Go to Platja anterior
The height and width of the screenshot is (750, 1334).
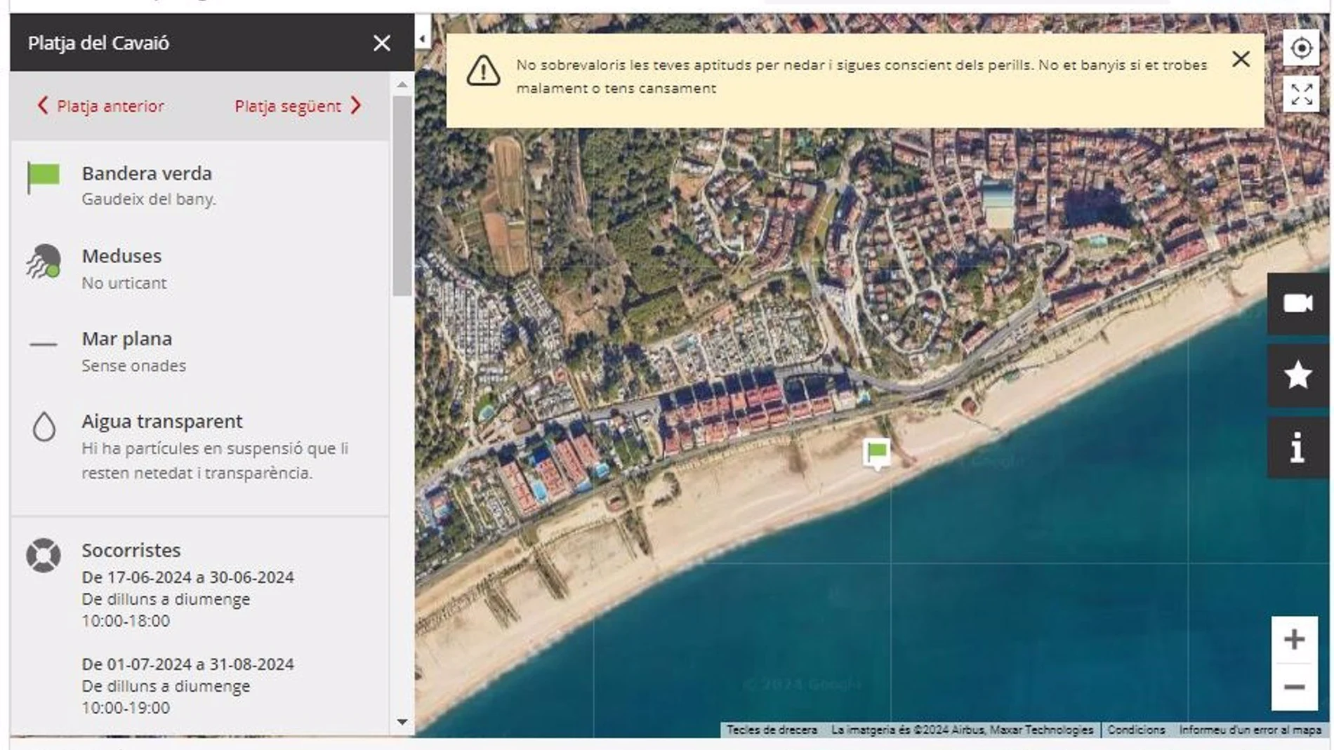pyautogui.click(x=100, y=106)
